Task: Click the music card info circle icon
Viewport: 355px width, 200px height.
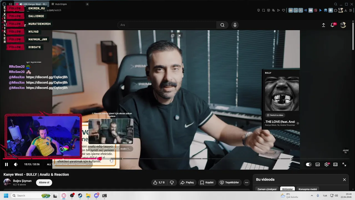Action: tap(298, 123)
